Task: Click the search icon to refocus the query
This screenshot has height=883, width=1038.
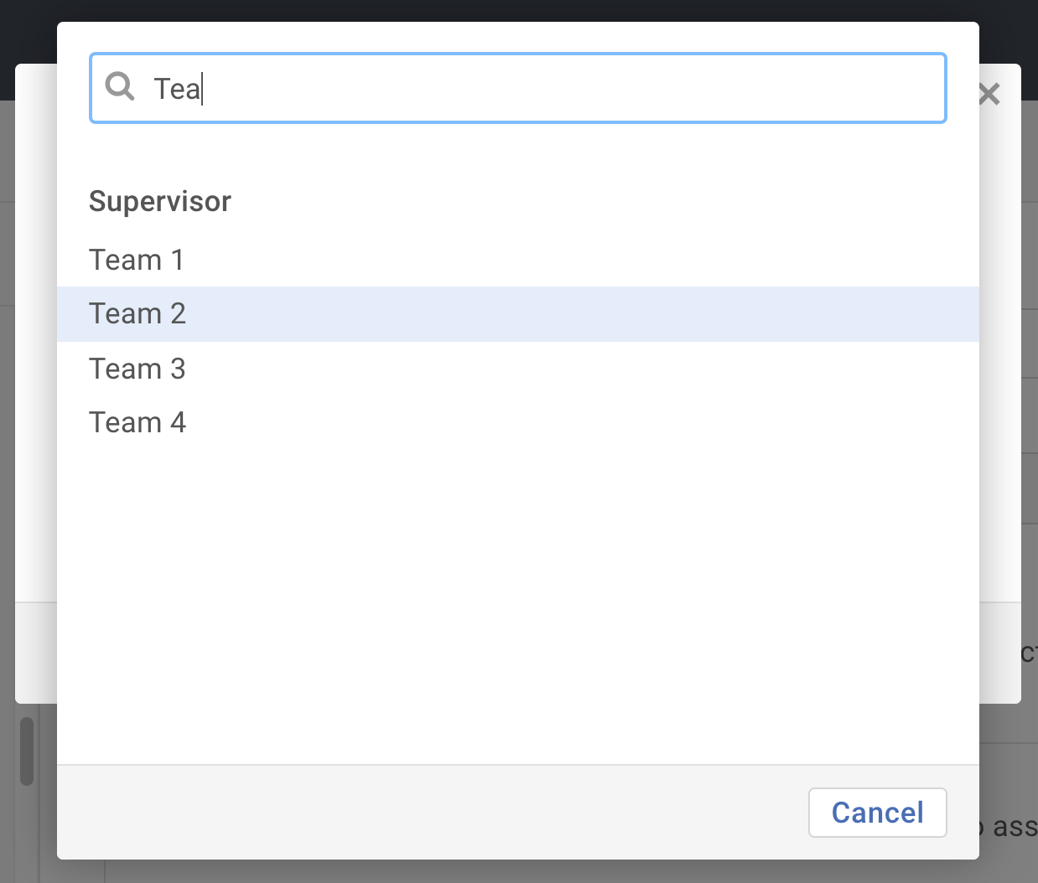Action: pos(119,86)
